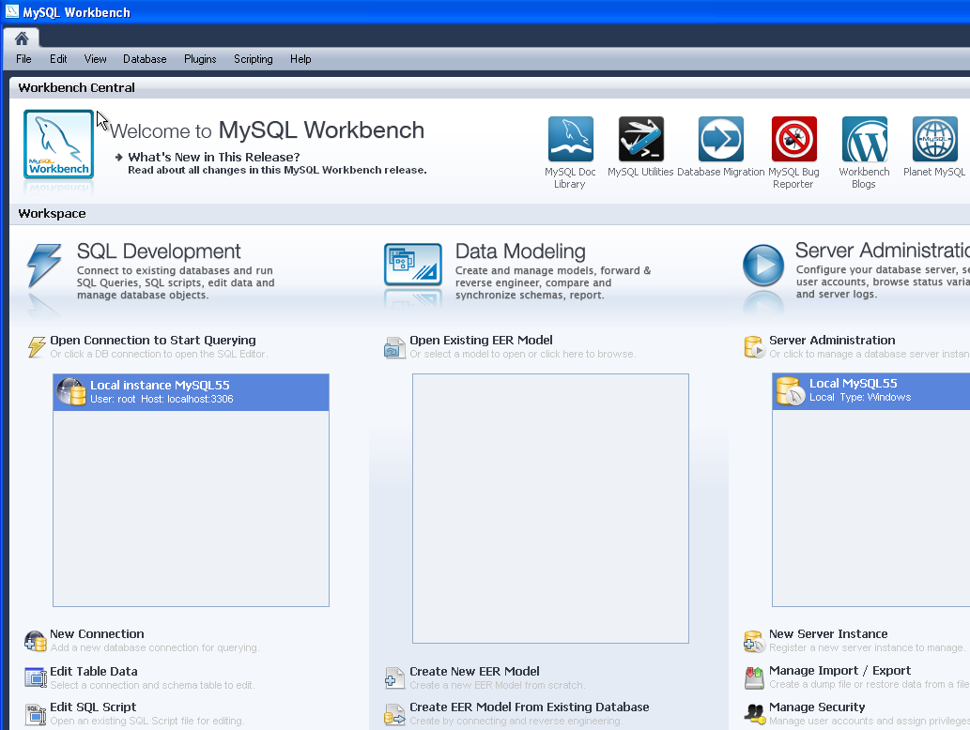Select Local MySQL55 server instance
The image size is (970, 730).
870,390
